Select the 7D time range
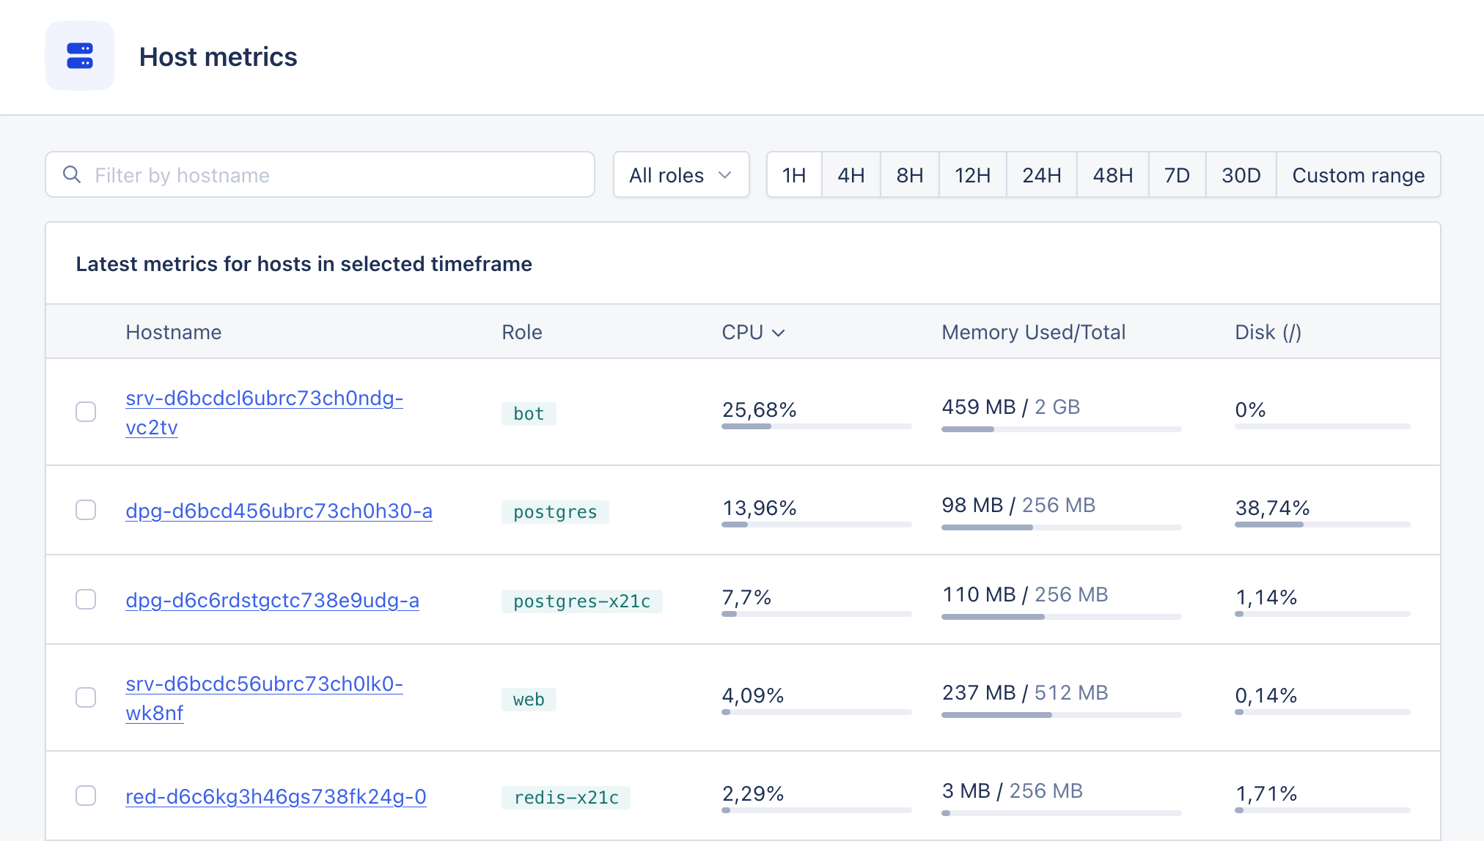 pos(1178,174)
